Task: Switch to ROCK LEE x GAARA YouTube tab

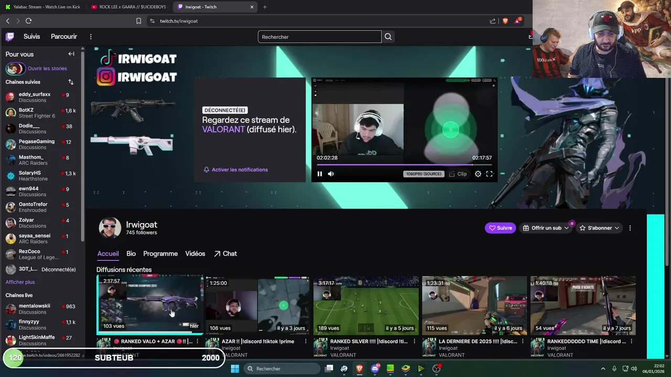Action: point(128,7)
